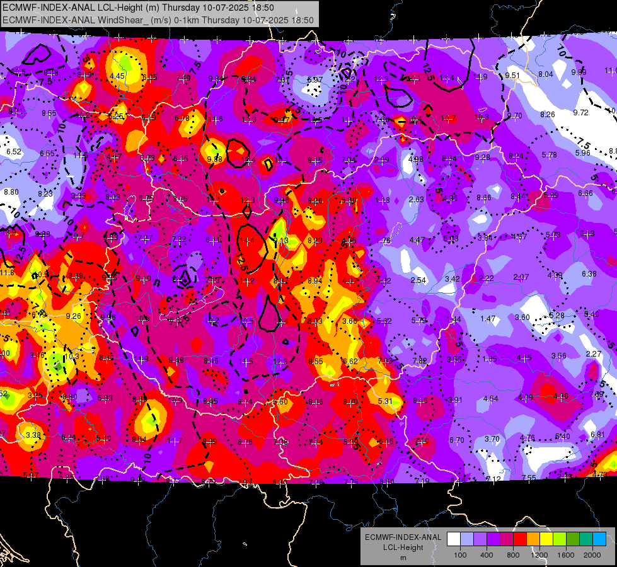Click the '1600' legend scale label
617x567 pixels.
click(x=566, y=555)
